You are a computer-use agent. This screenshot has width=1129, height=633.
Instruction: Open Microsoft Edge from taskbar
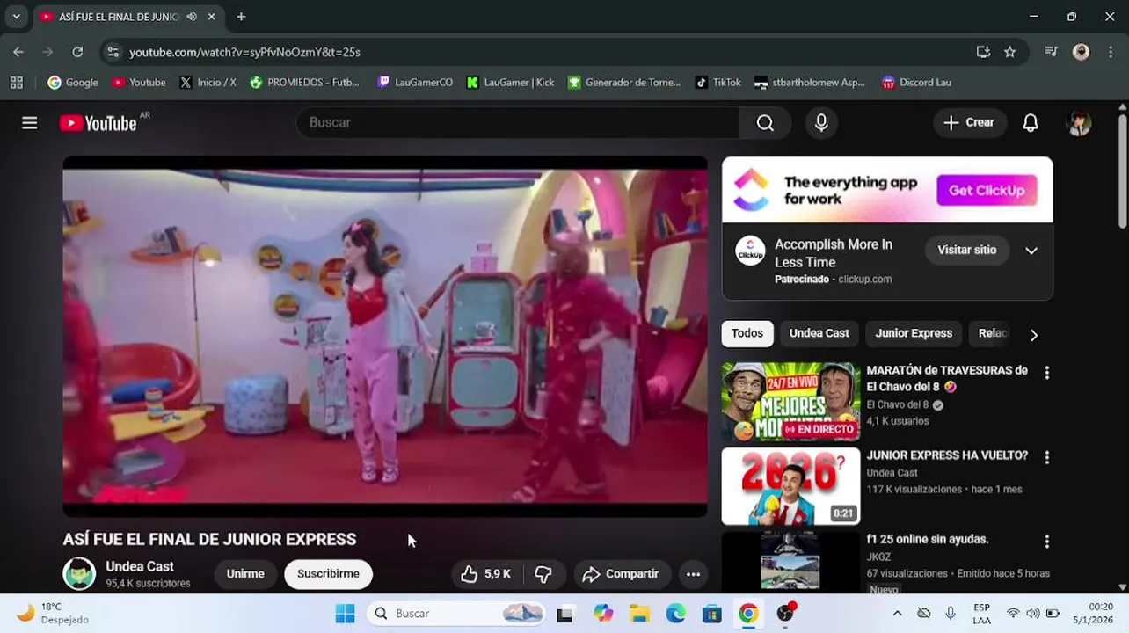click(675, 614)
